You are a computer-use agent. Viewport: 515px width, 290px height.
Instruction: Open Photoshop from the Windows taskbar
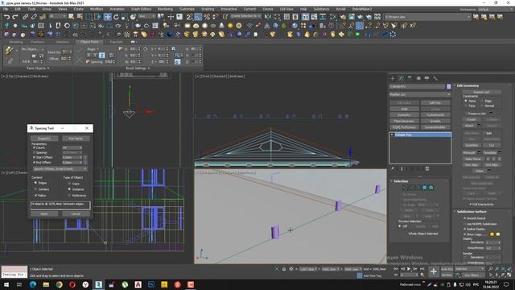tap(151, 284)
